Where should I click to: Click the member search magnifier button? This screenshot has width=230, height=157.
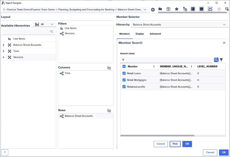click(216, 60)
